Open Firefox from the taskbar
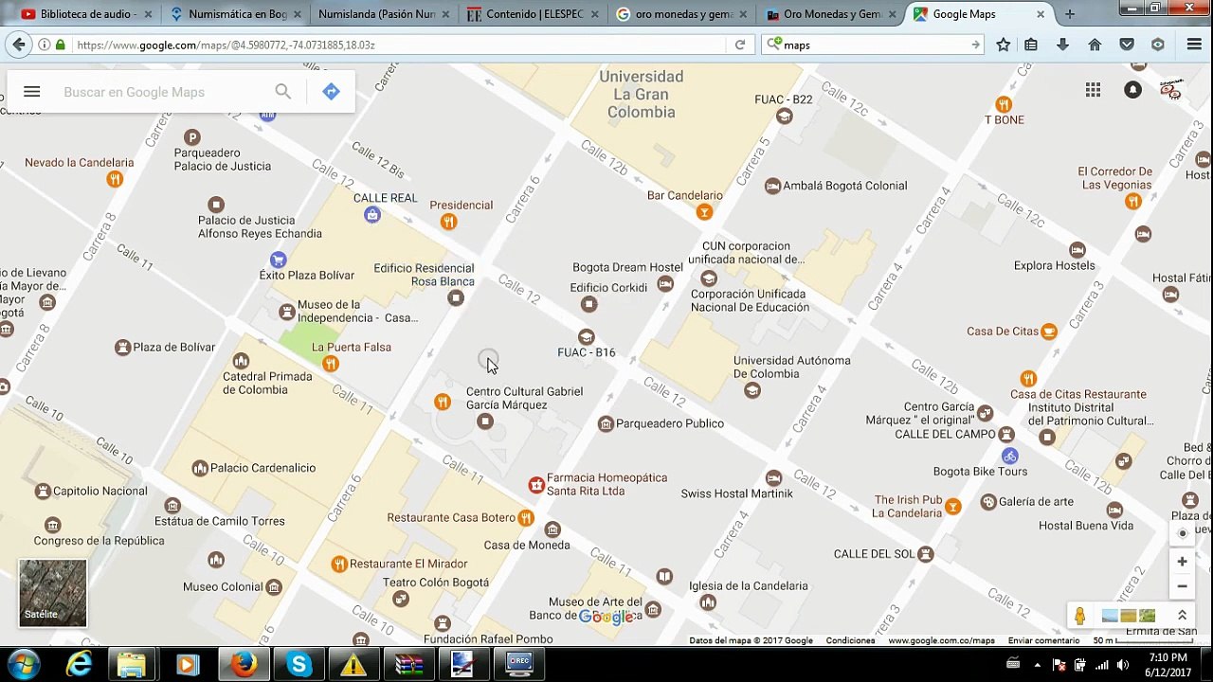Image resolution: width=1213 pixels, height=682 pixels. click(244, 665)
